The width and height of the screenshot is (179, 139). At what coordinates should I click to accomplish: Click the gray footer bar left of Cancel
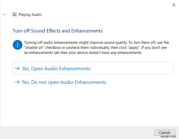click(75, 132)
